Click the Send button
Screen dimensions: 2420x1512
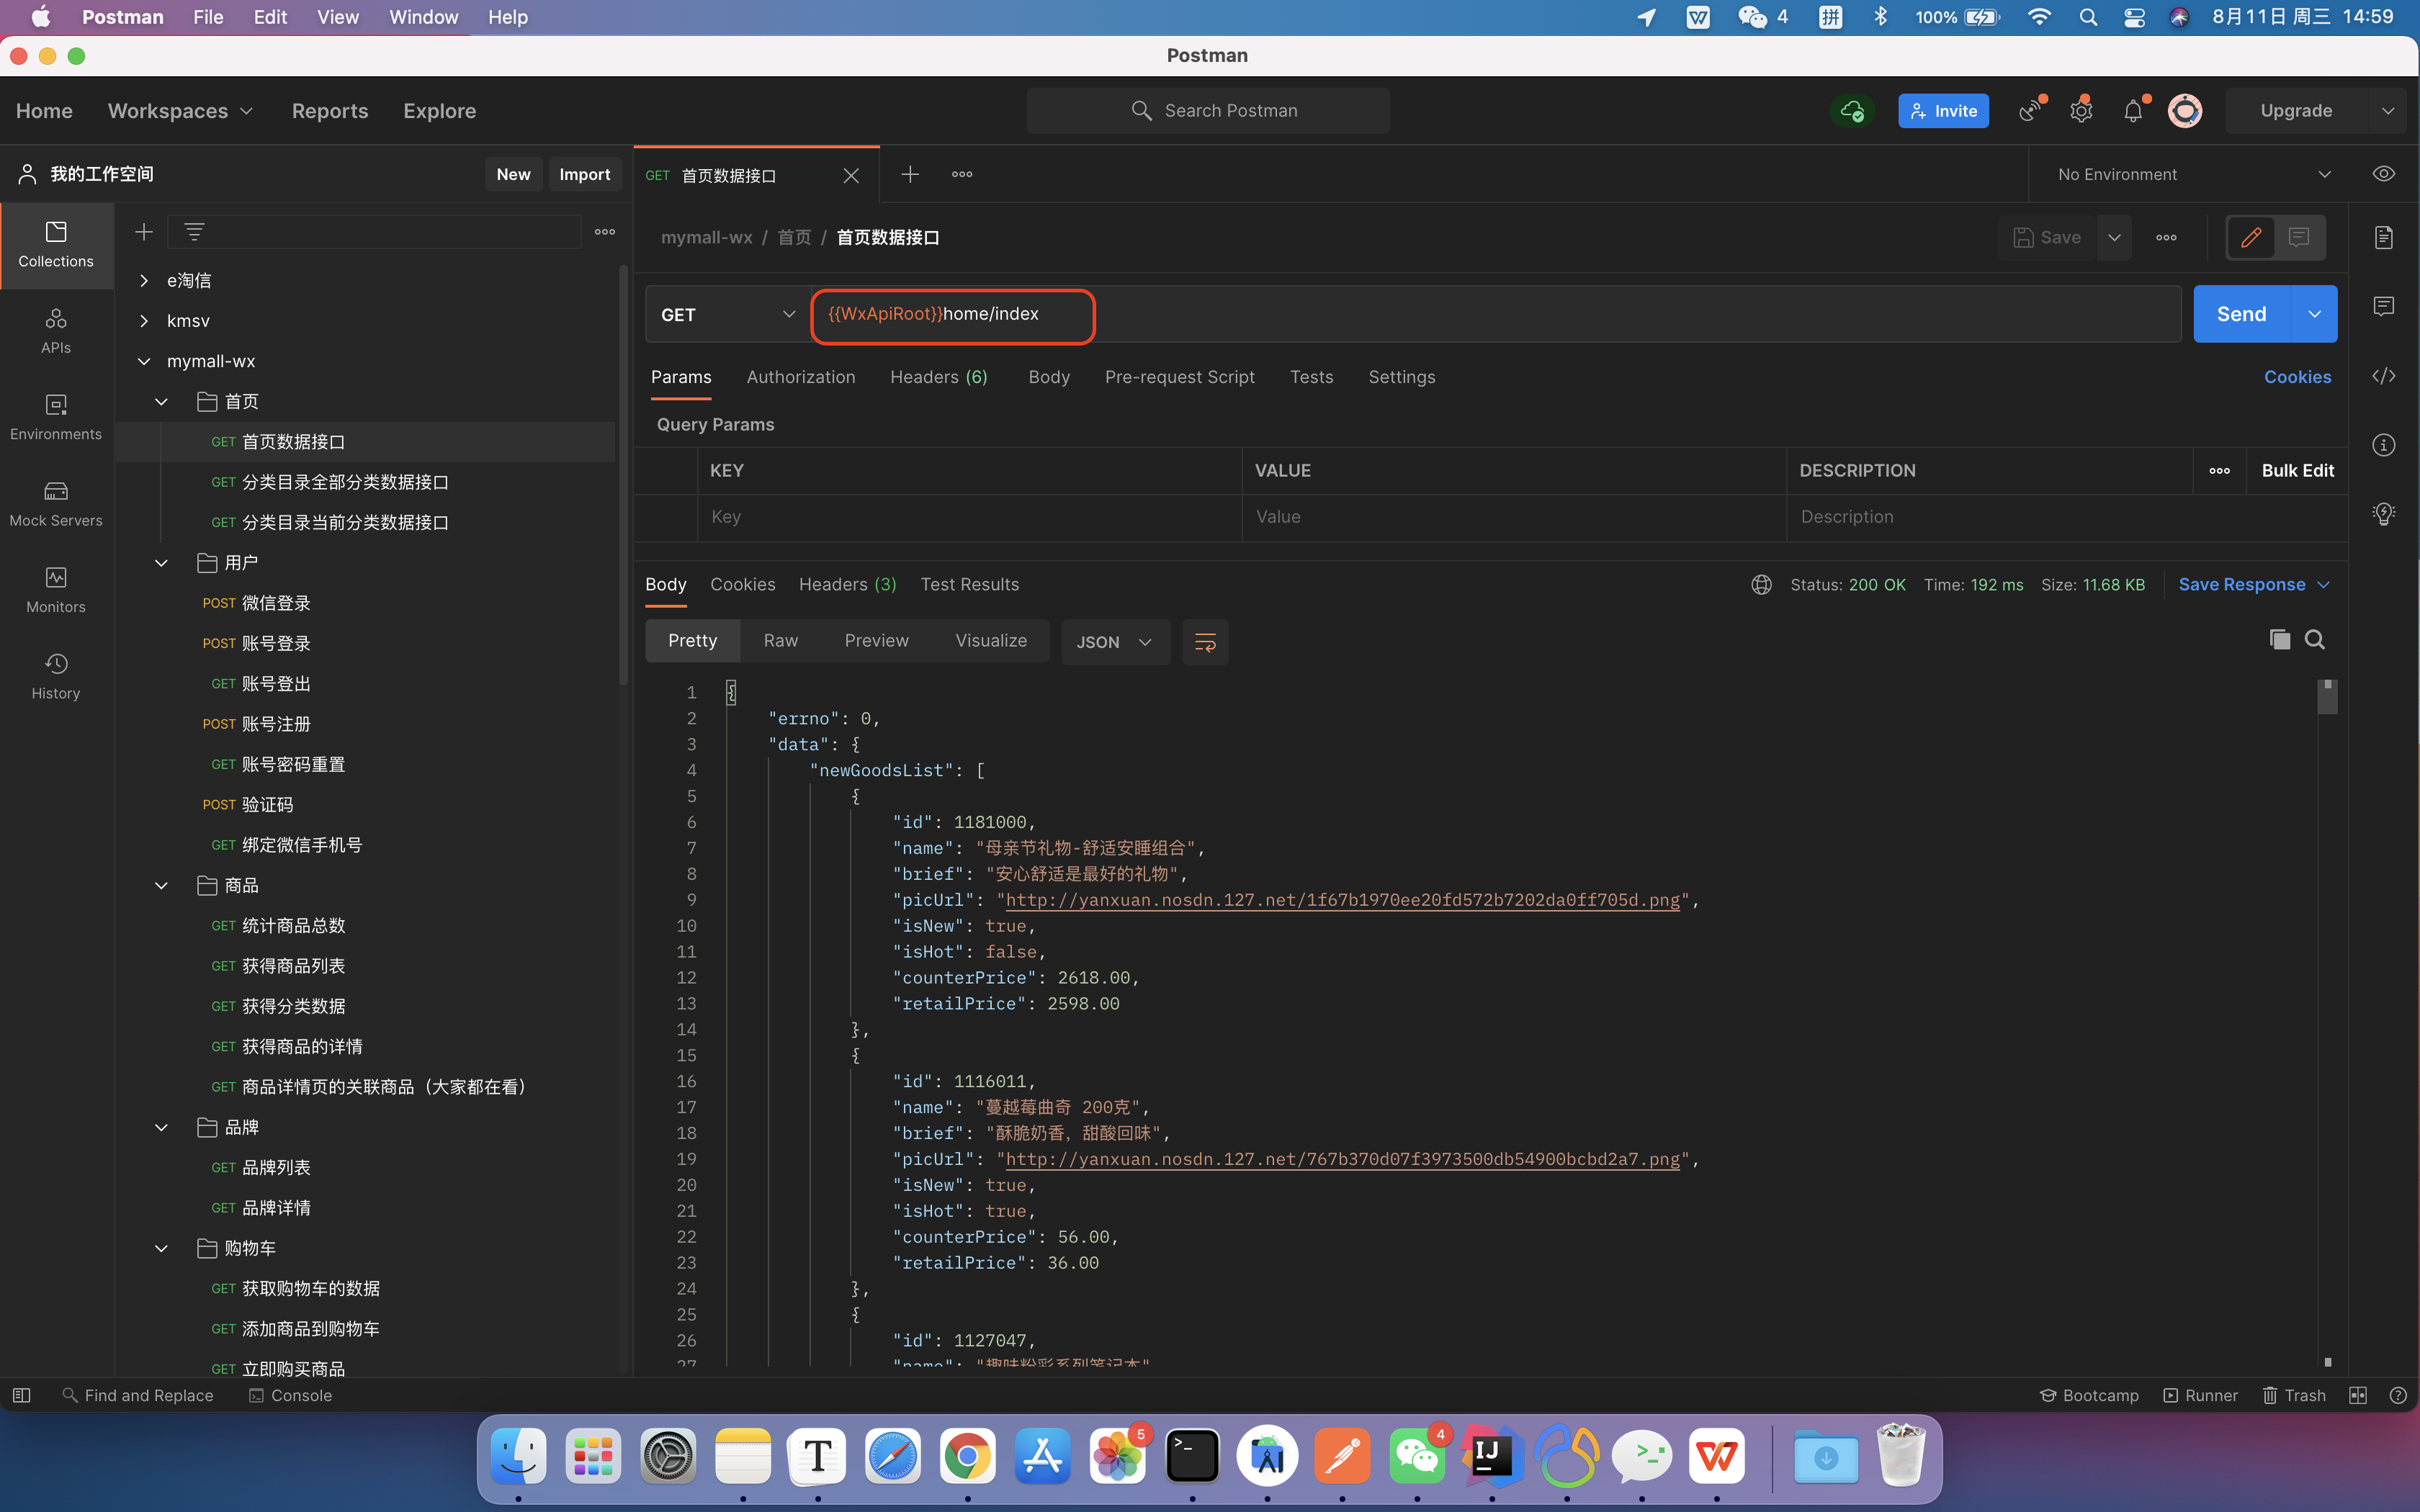pos(2241,314)
